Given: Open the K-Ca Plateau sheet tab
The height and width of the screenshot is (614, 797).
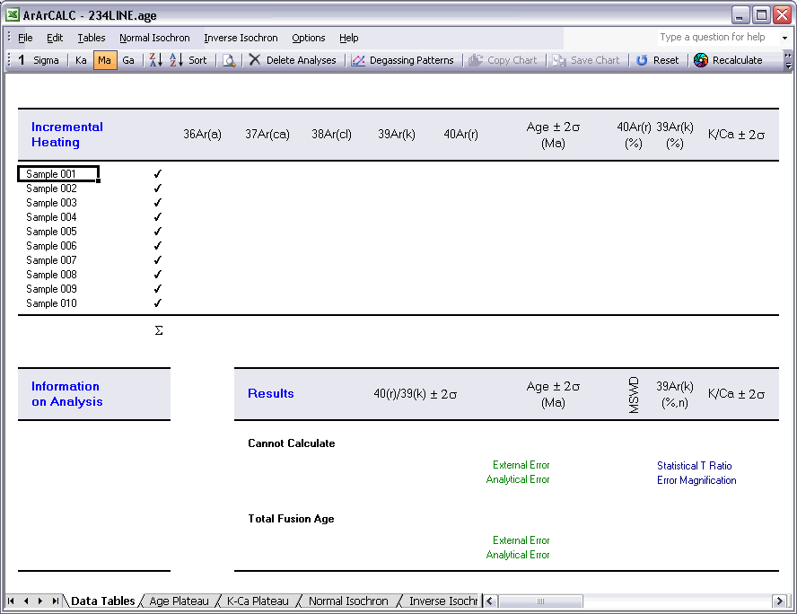Looking at the screenshot, I should 258,601.
